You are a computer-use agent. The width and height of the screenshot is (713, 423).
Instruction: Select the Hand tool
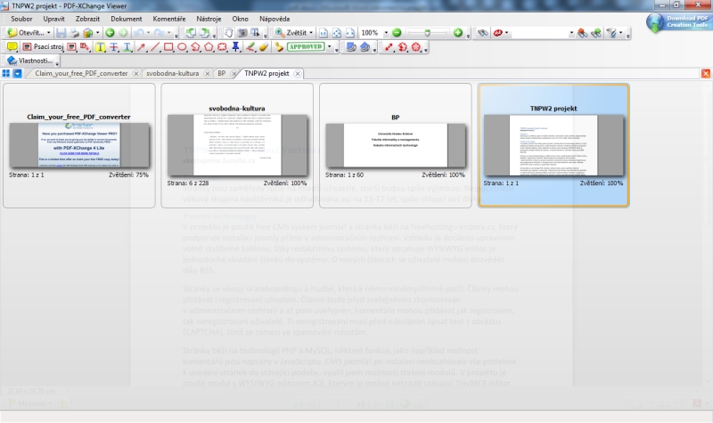click(229, 33)
